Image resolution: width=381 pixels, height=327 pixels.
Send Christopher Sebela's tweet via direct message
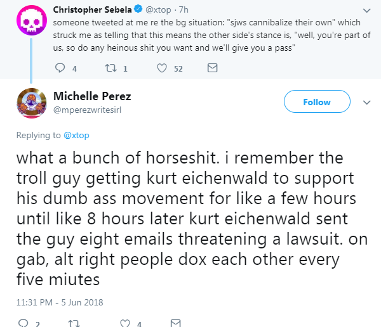tap(212, 68)
